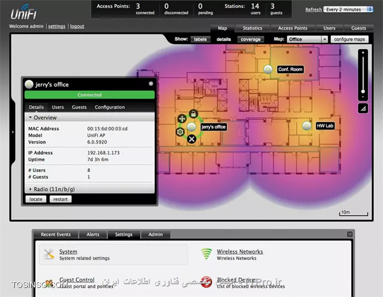
Task: Click the configure maps button
Action: [x=350, y=40]
